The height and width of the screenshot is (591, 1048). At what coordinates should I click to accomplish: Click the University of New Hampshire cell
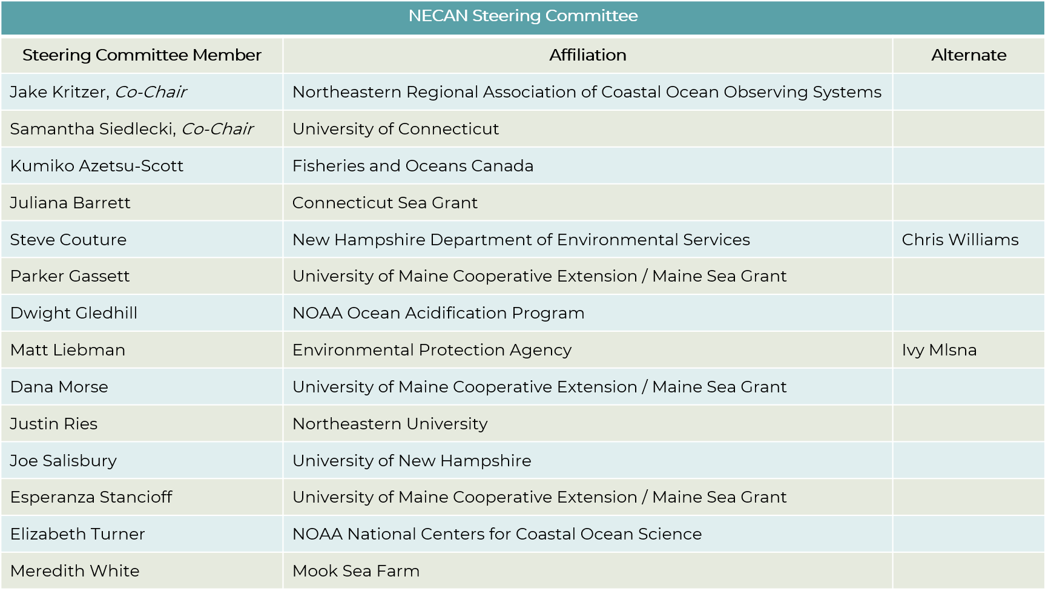click(x=587, y=461)
